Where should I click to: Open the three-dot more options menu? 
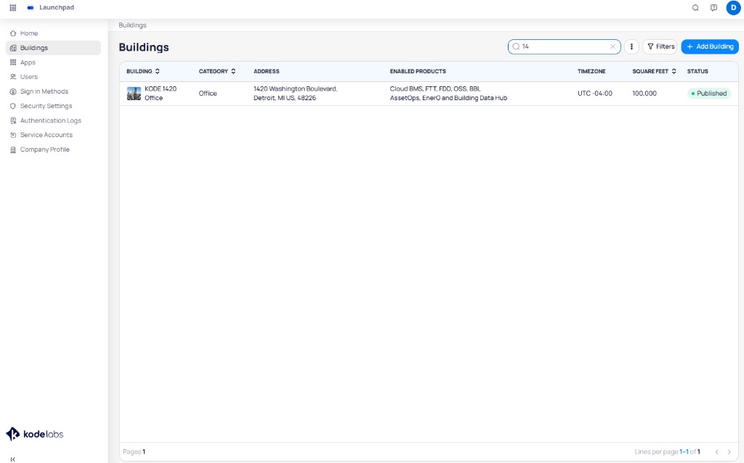tap(631, 46)
